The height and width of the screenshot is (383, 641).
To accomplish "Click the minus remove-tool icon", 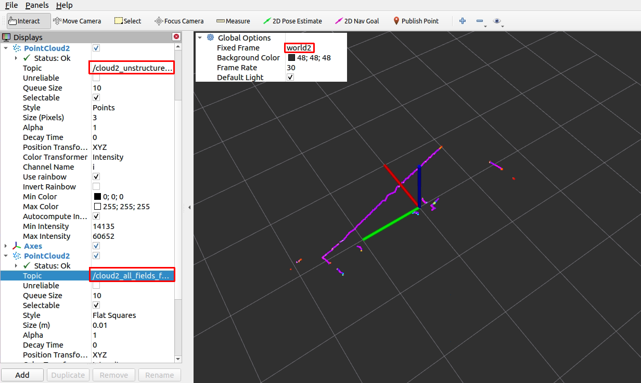I will click(479, 21).
